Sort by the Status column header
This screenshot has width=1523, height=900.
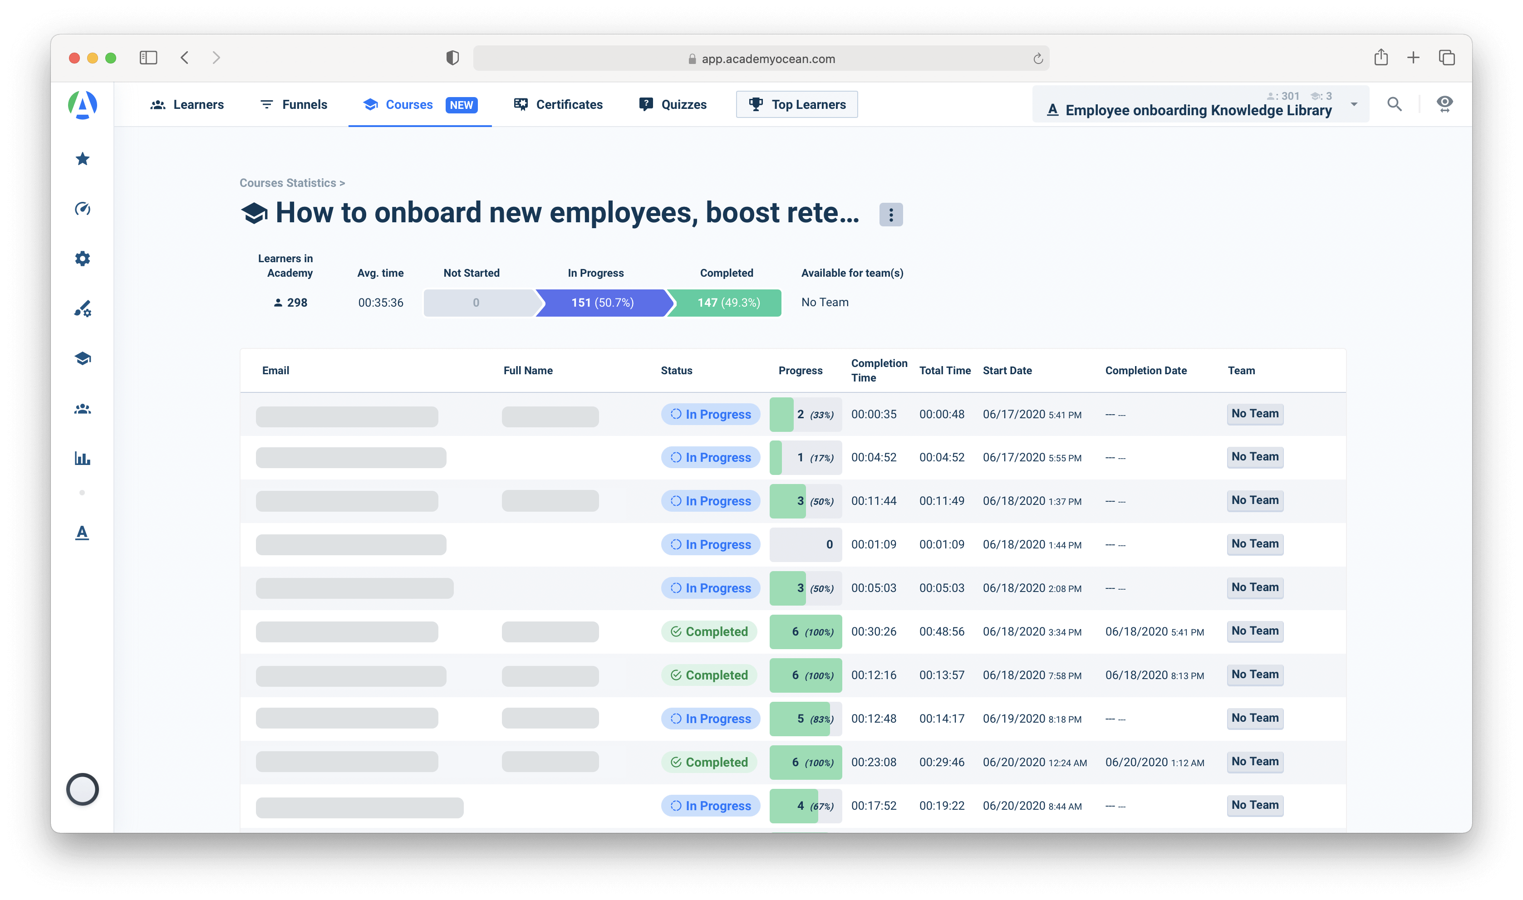676,371
